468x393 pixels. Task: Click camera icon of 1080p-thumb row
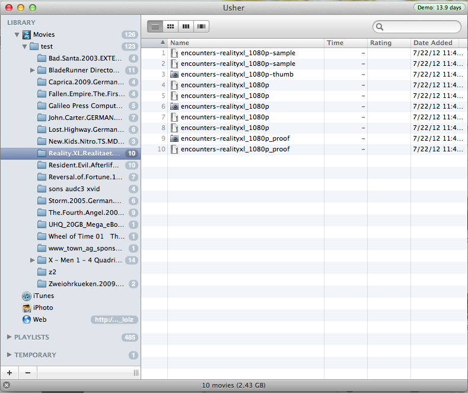[174, 75]
